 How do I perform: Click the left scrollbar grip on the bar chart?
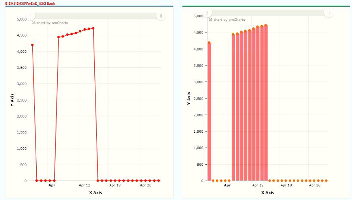[207, 13]
